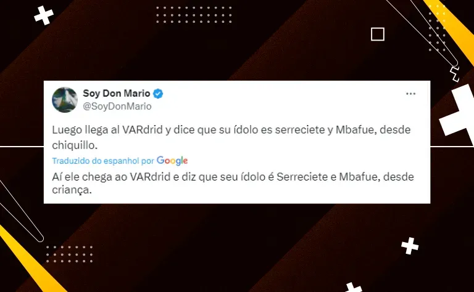This screenshot has height=292, width=474.
Task: Click the small white plus at lower right
Action: (x=410, y=246)
